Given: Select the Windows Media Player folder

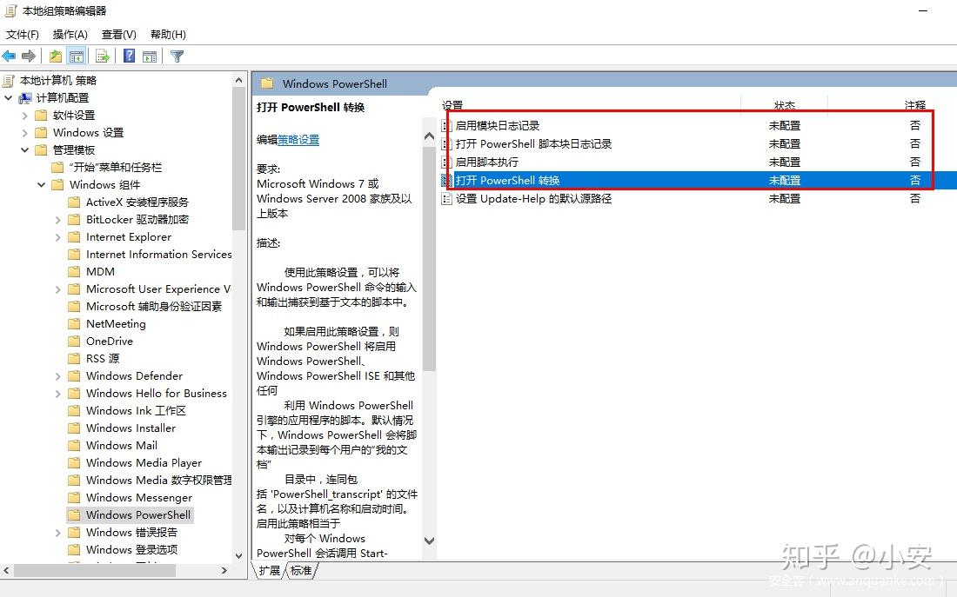Looking at the screenshot, I should pos(144,463).
